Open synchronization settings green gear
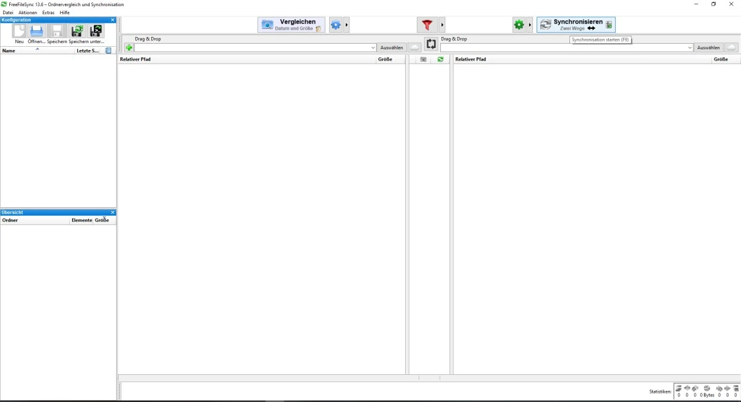 coord(519,25)
